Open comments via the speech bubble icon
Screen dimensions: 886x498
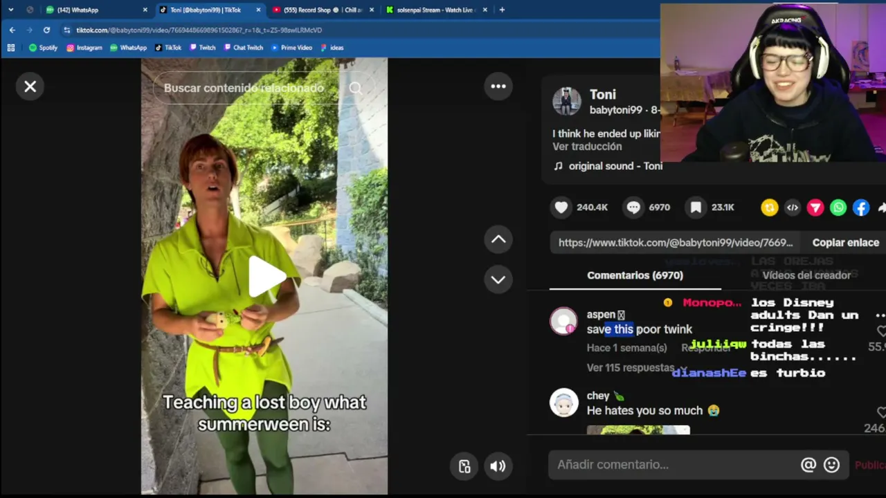pos(633,207)
